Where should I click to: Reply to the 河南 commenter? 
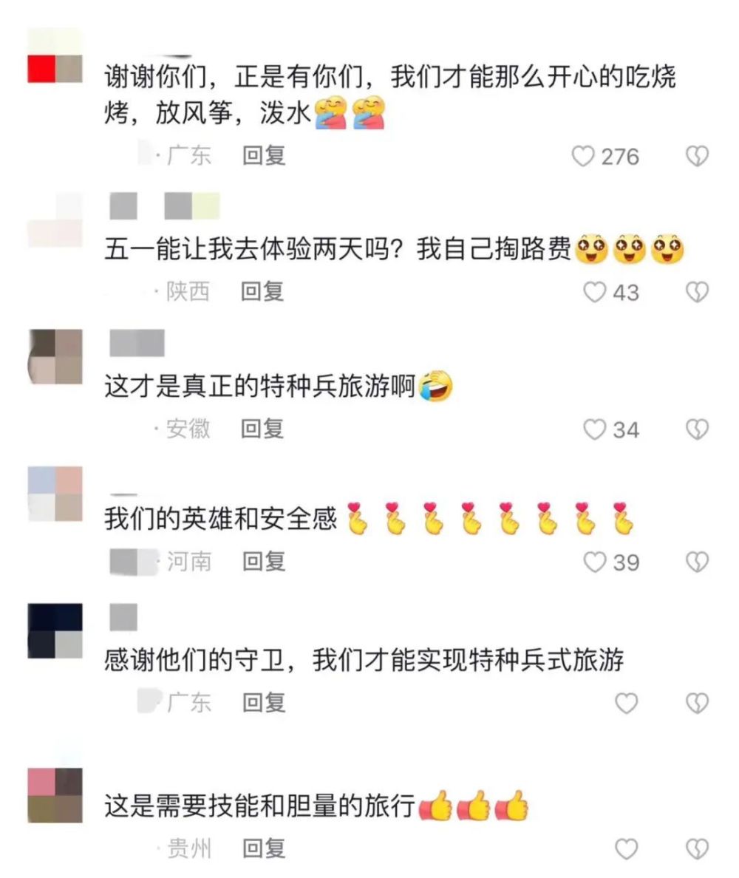[264, 562]
